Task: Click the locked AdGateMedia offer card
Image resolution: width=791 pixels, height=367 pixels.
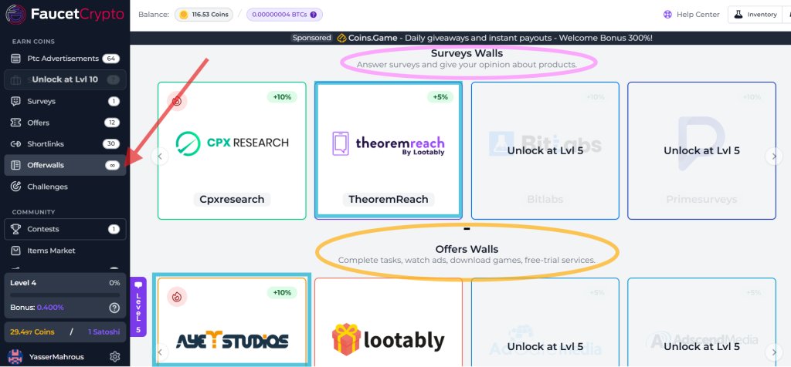Action: click(545, 322)
